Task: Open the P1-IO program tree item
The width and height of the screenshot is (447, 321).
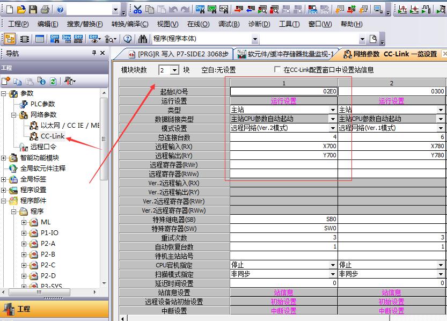Action: (49, 232)
